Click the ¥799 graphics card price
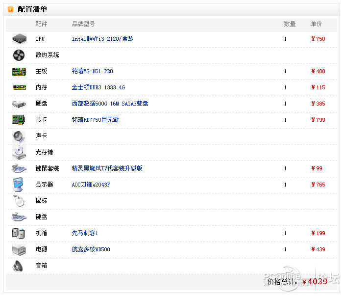This screenshot has width=344, height=296. (318, 120)
